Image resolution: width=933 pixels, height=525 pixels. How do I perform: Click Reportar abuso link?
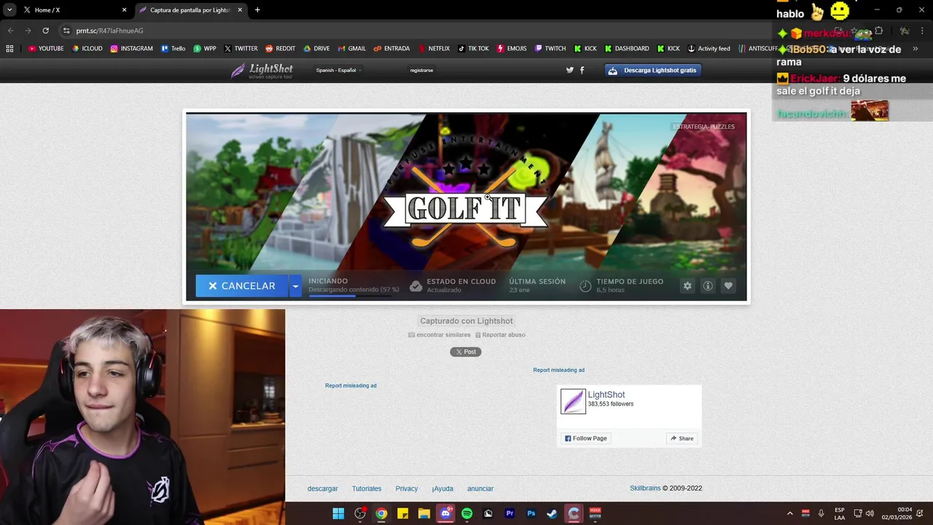coord(500,335)
